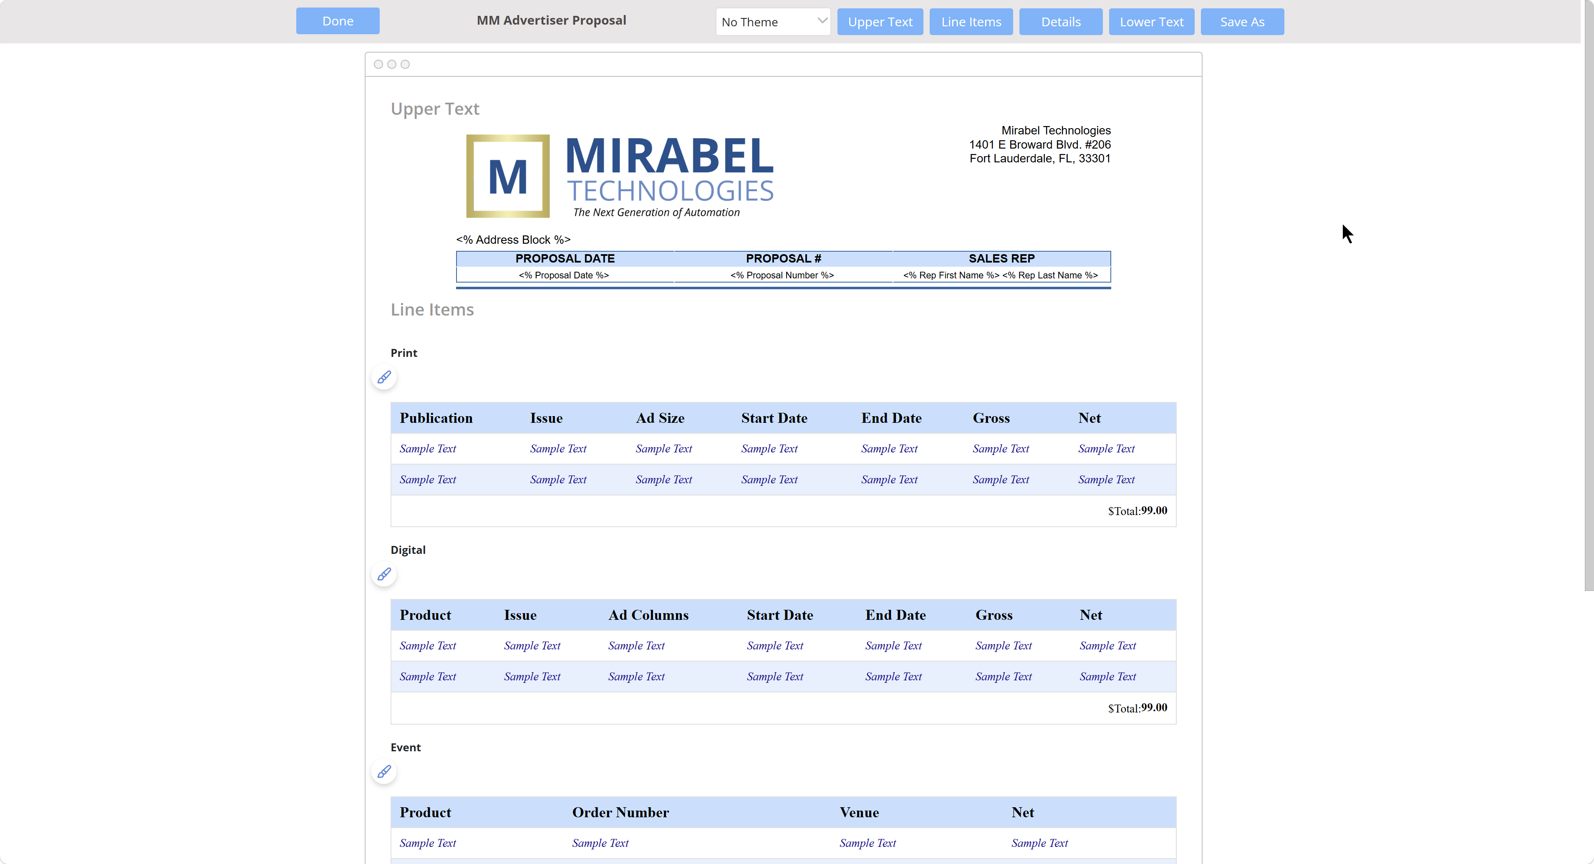This screenshot has height=864, width=1594.
Task: Open the No Theme dropdown
Action: (x=773, y=22)
